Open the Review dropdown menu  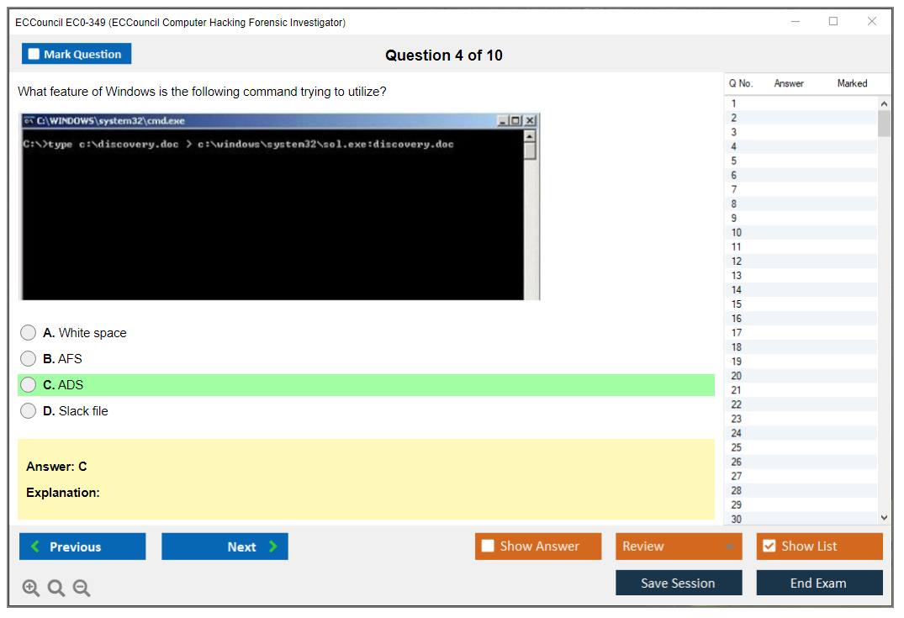click(x=679, y=547)
